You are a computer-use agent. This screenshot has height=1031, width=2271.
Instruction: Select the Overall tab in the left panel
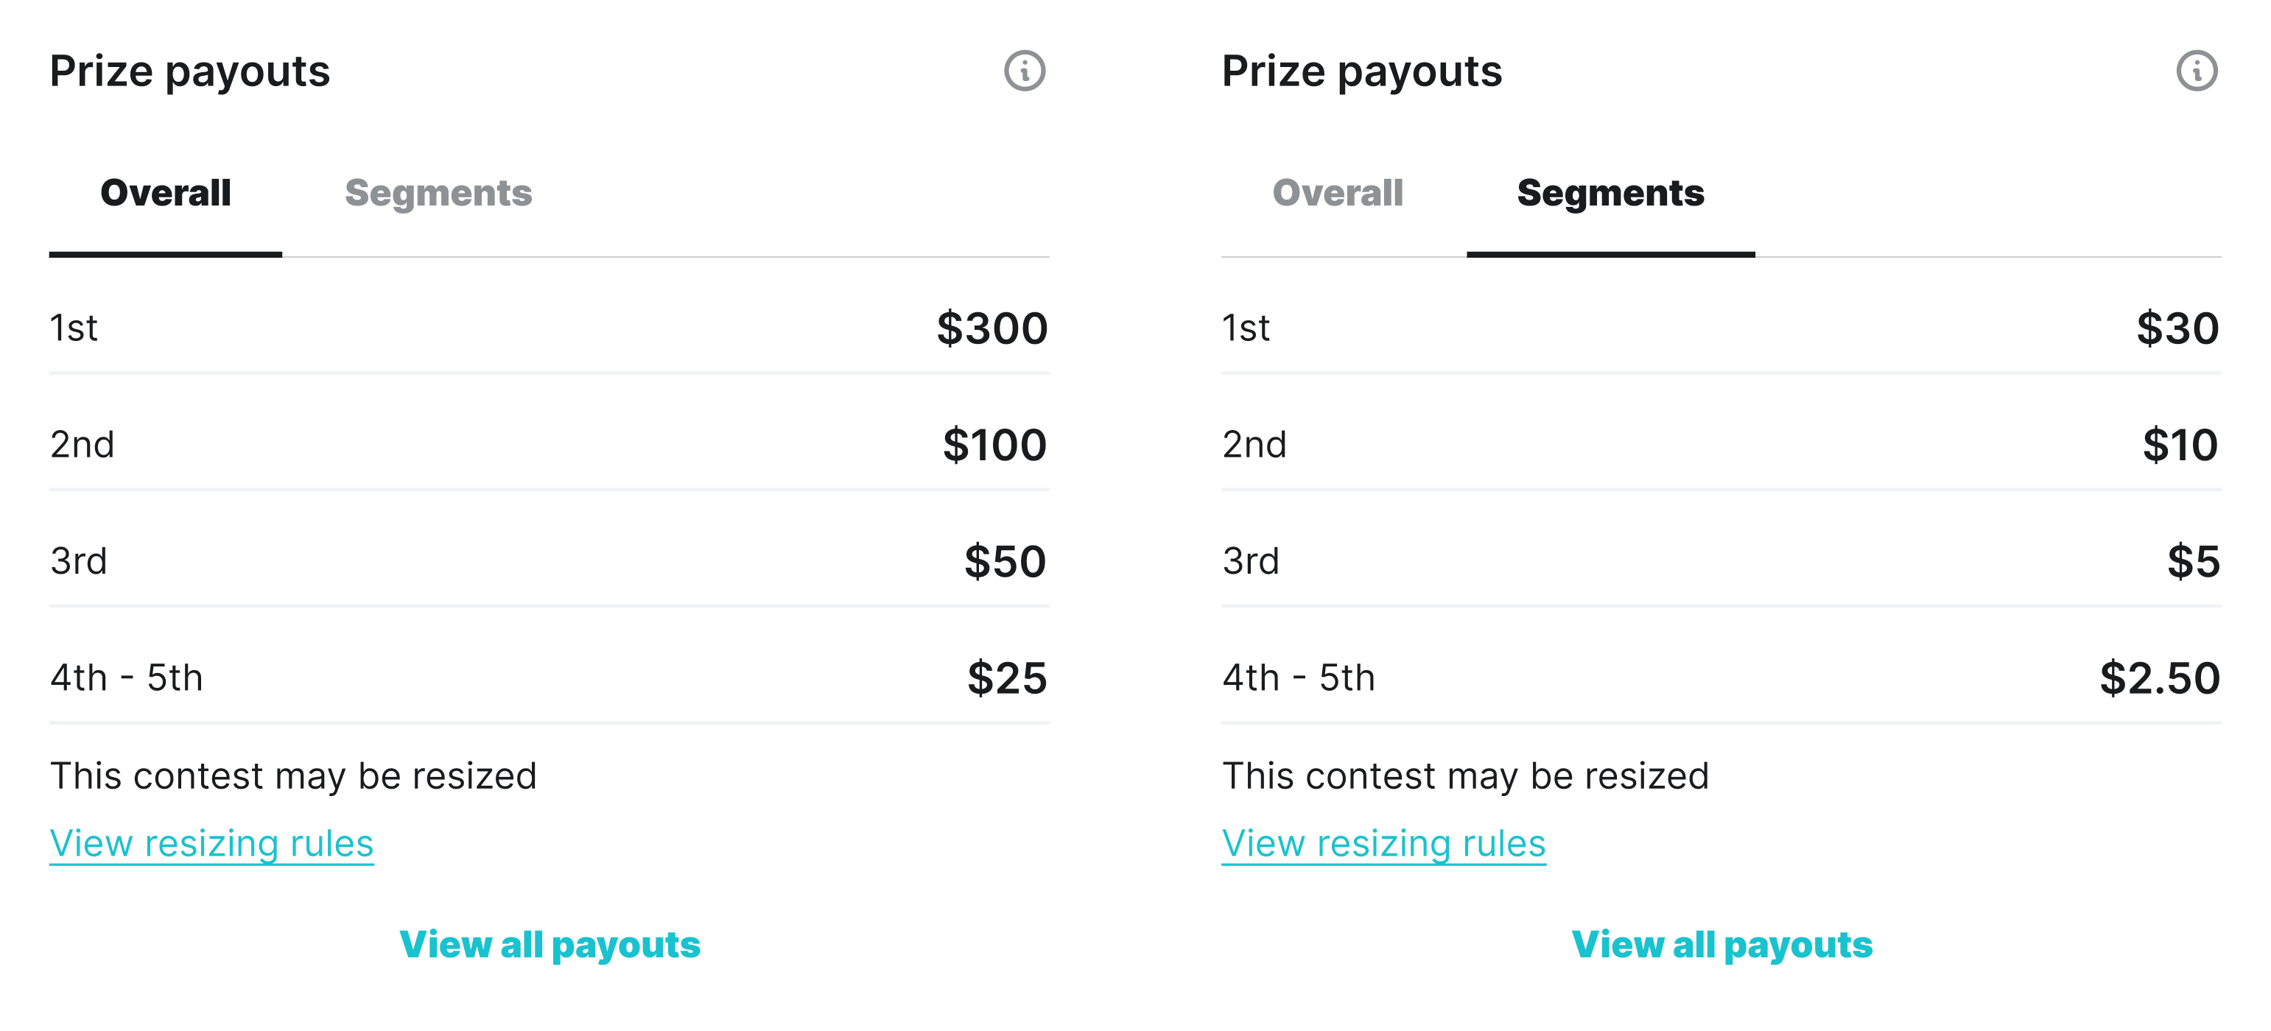[x=166, y=193]
